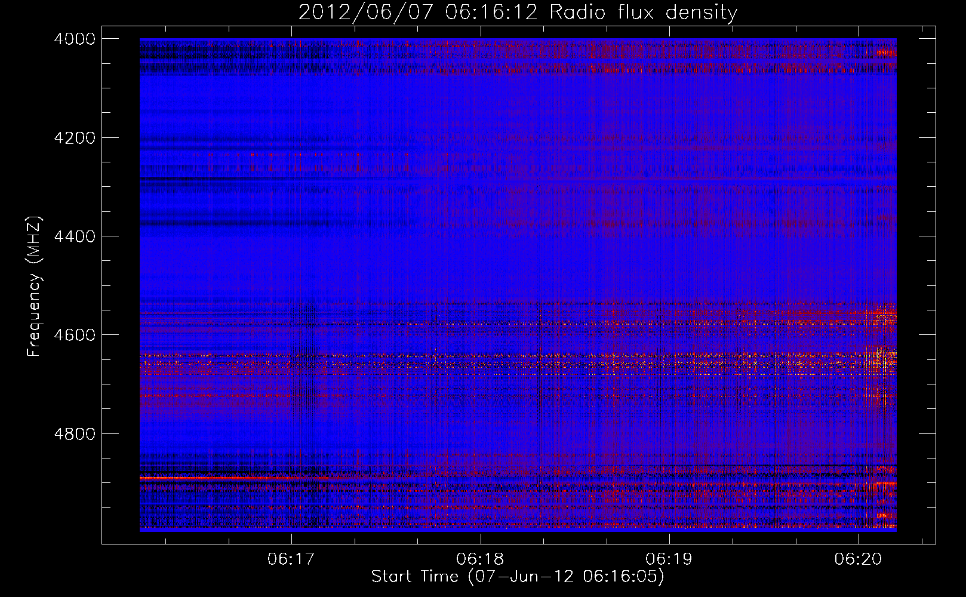The image size is (966, 597).
Task: Click the 4800 frequency axis label
Action: [75, 434]
